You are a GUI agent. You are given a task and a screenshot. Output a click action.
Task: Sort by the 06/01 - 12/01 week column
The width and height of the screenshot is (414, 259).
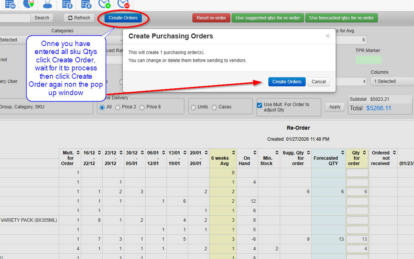pos(163,153)
